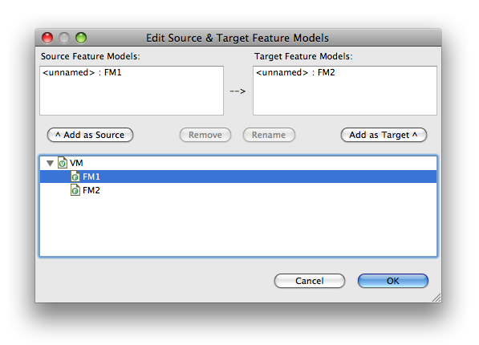The image size is (479, 345).
Task: Collapse the VM tree node
Action: click(50, 163)
